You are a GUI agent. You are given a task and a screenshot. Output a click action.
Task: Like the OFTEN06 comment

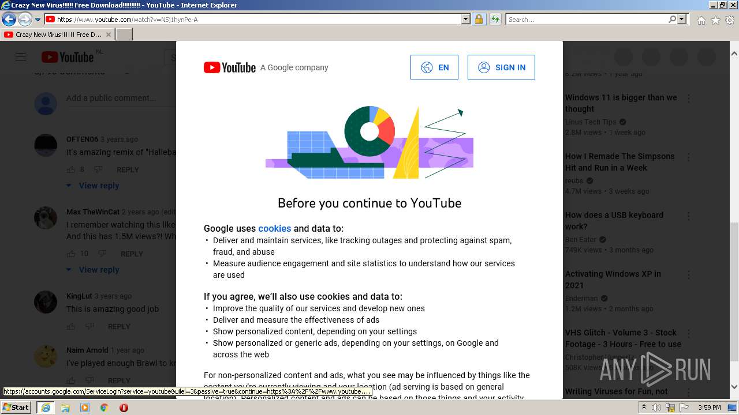(71, 169)
